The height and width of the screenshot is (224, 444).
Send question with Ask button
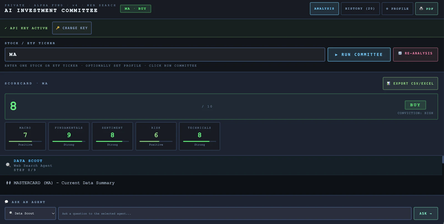pos(426,213)
